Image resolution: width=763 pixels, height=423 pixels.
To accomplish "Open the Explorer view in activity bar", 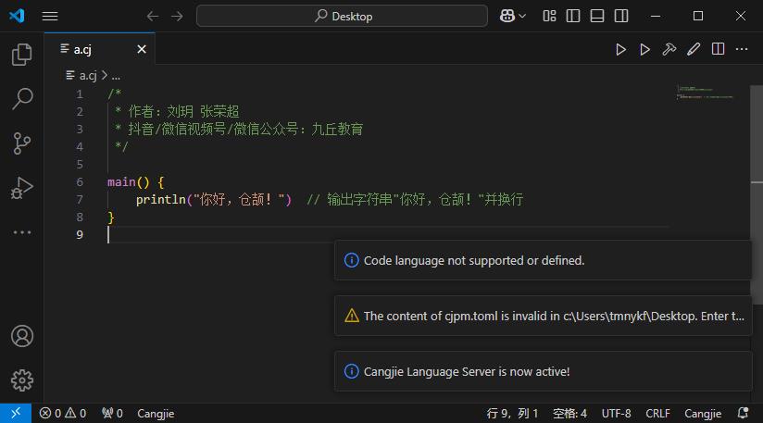I will pos(22,54).
